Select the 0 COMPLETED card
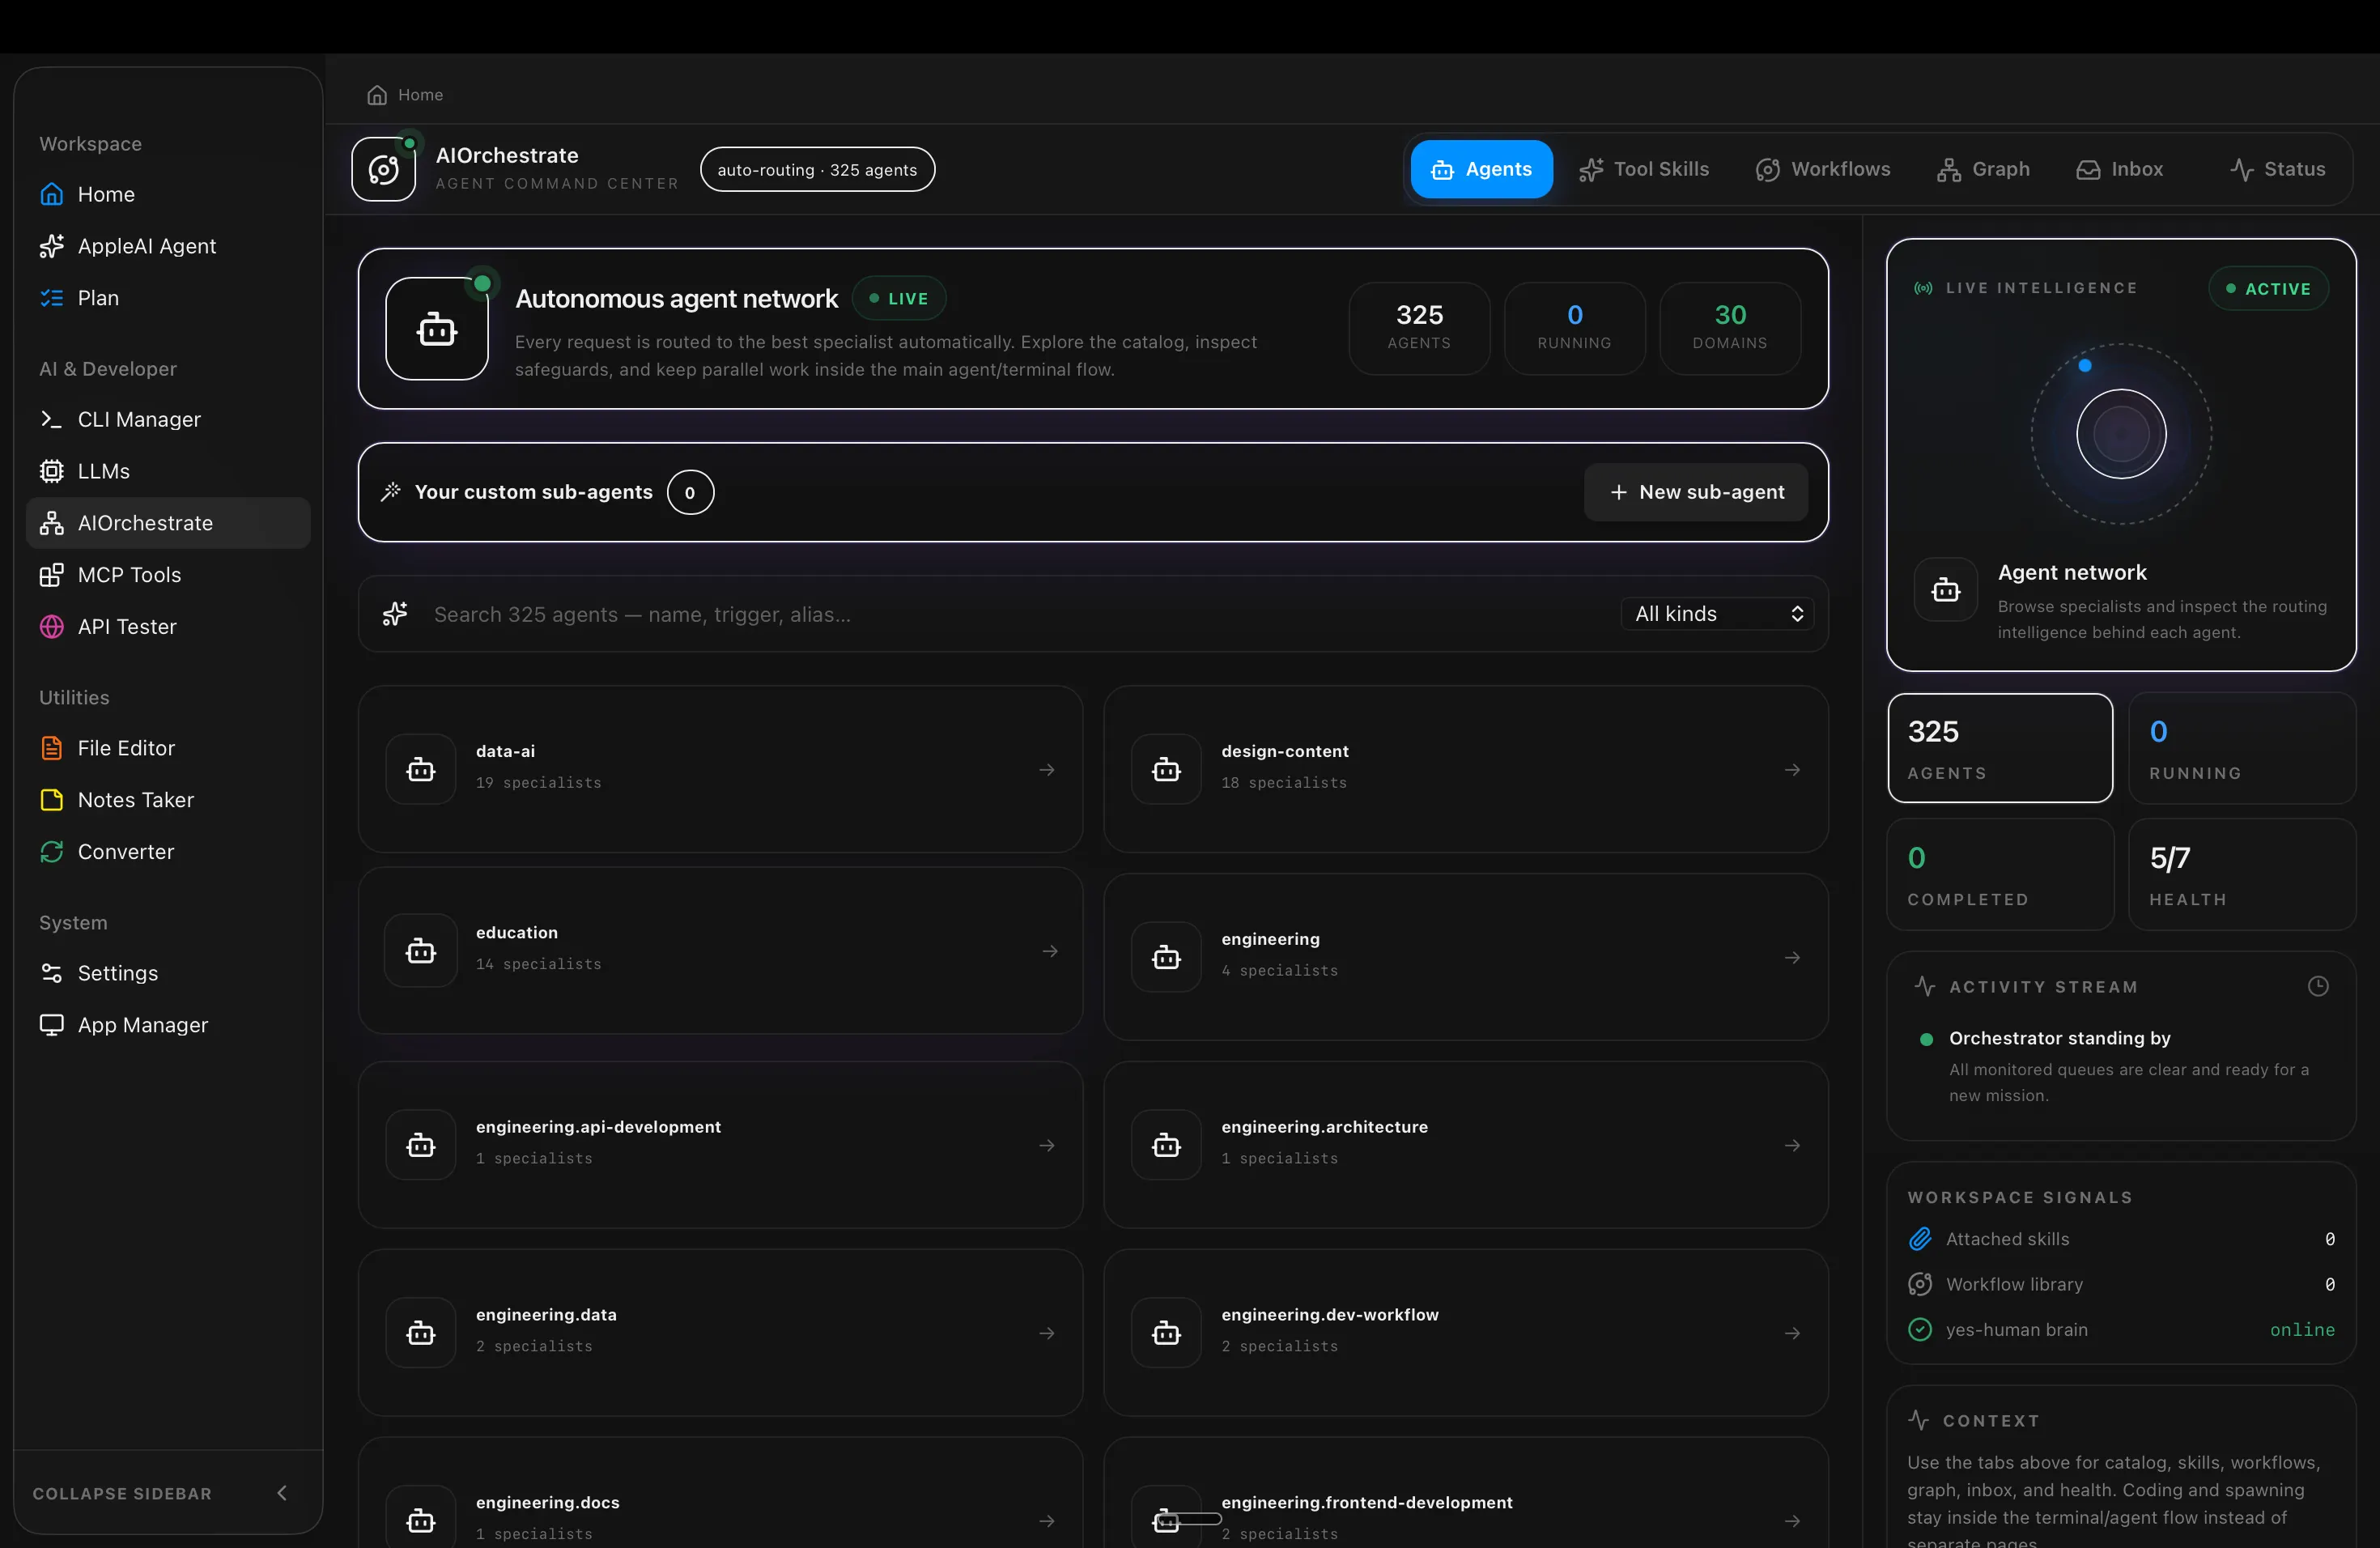2380x1548 pixels. click(x=2000, y=874)
